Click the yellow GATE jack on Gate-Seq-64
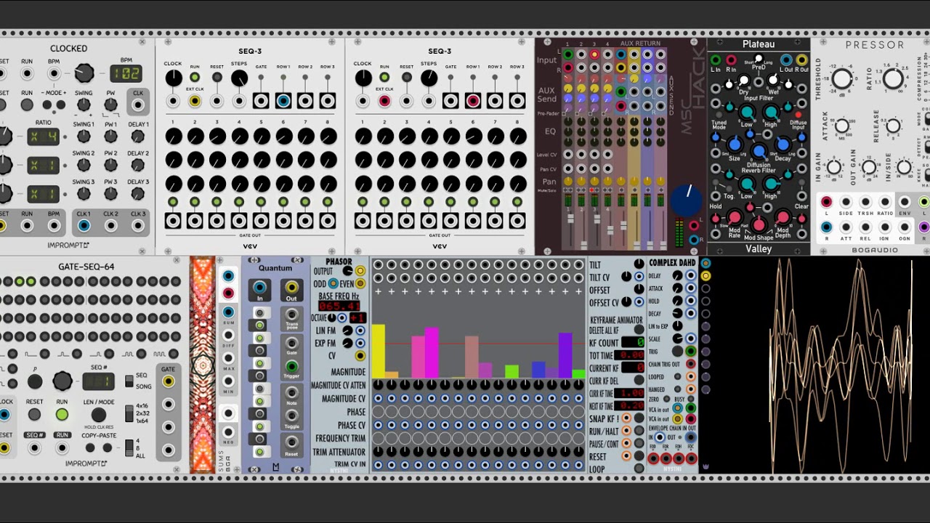 coord(169,381)
